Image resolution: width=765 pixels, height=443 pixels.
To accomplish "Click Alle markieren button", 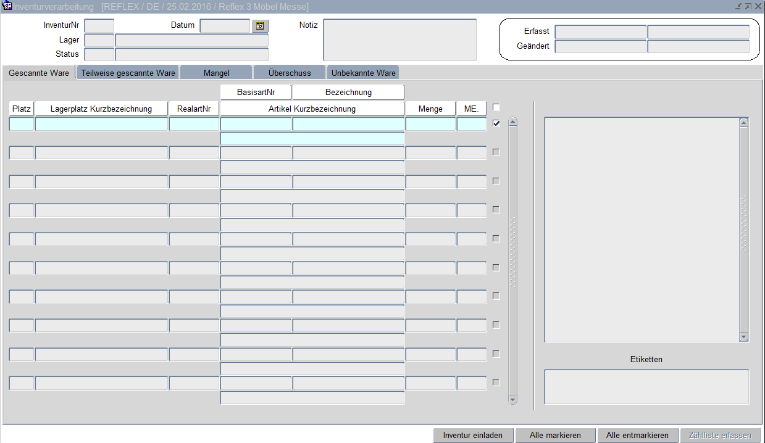I will 555,435.
